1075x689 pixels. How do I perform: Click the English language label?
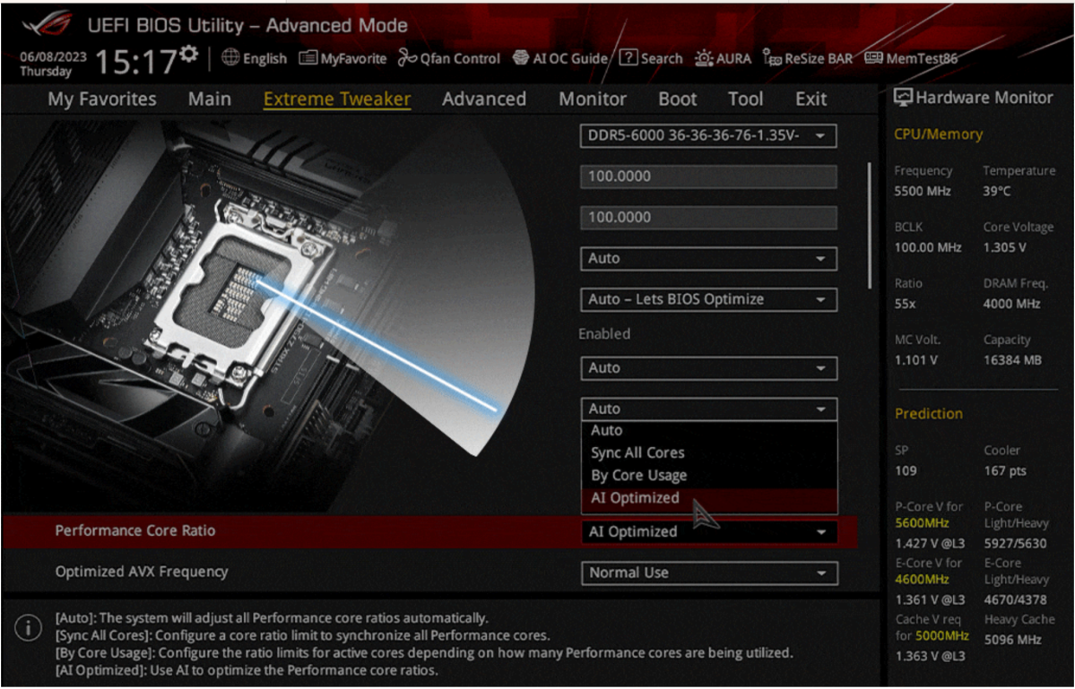[264, 59]
